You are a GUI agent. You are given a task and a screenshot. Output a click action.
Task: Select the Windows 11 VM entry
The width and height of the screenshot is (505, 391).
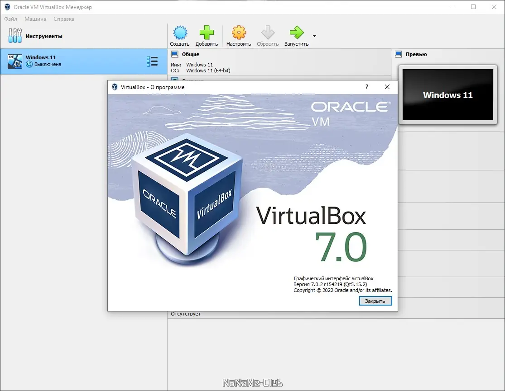[83, 61]
